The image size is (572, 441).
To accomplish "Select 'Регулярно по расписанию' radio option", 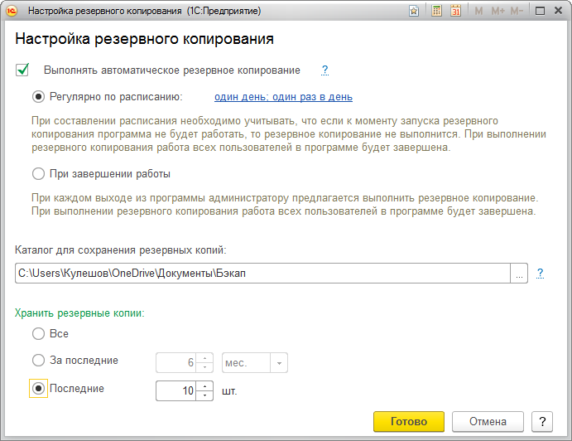I will pyautogui.click(x=38, y=97).
